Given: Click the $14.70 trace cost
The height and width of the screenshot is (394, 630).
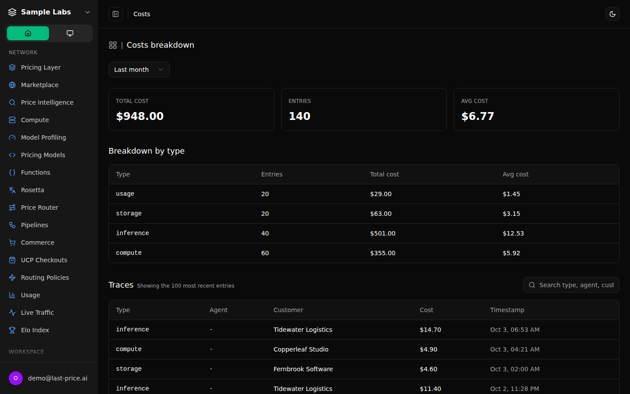Looking at the screenshot, I should (x=430, y=330).
